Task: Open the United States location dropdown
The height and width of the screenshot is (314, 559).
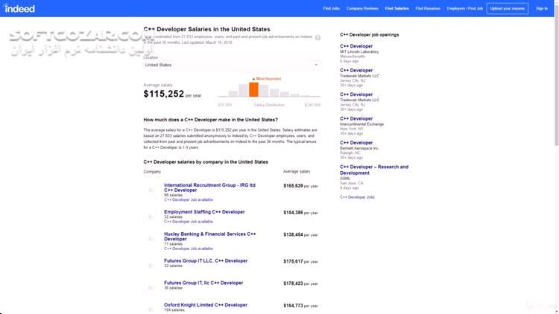Action: [231, 65]
